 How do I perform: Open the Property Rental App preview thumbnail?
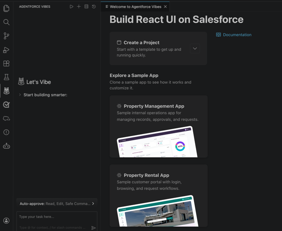click(158, 211)
